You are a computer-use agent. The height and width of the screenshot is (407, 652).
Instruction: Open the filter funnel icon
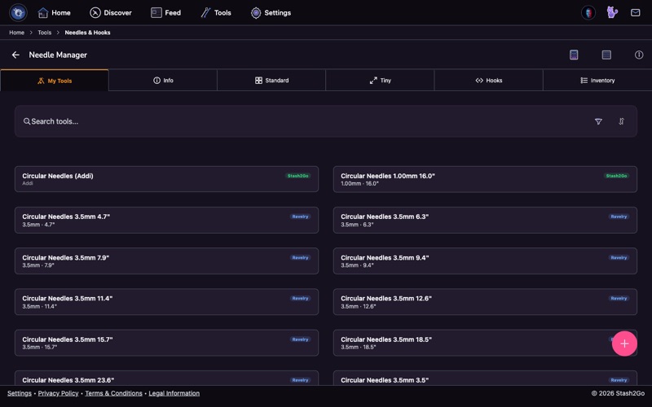598,121
